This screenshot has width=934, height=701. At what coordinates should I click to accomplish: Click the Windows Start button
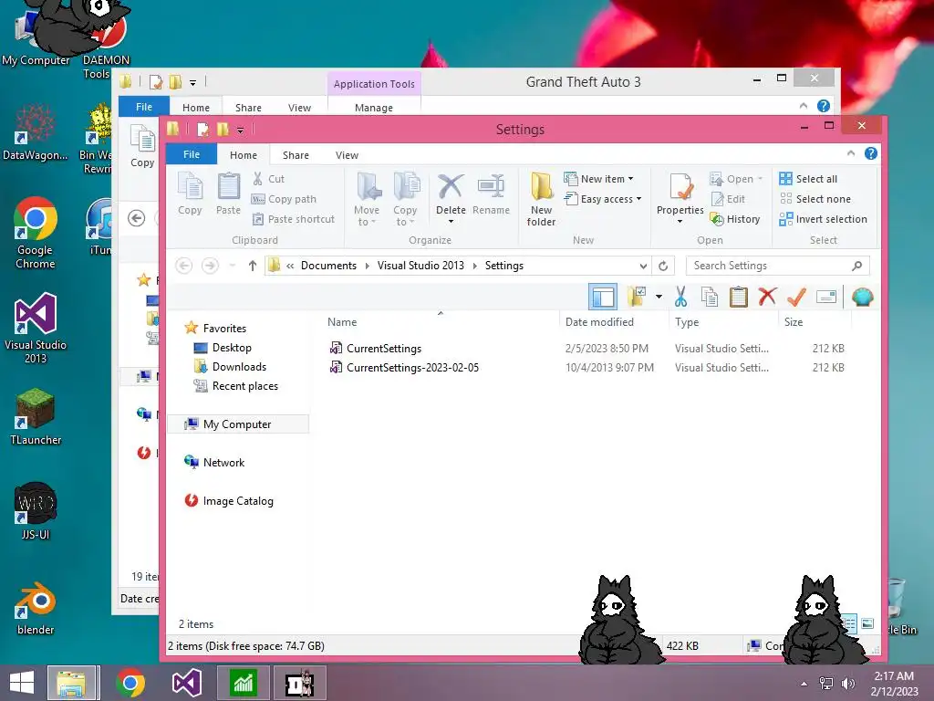22,683
